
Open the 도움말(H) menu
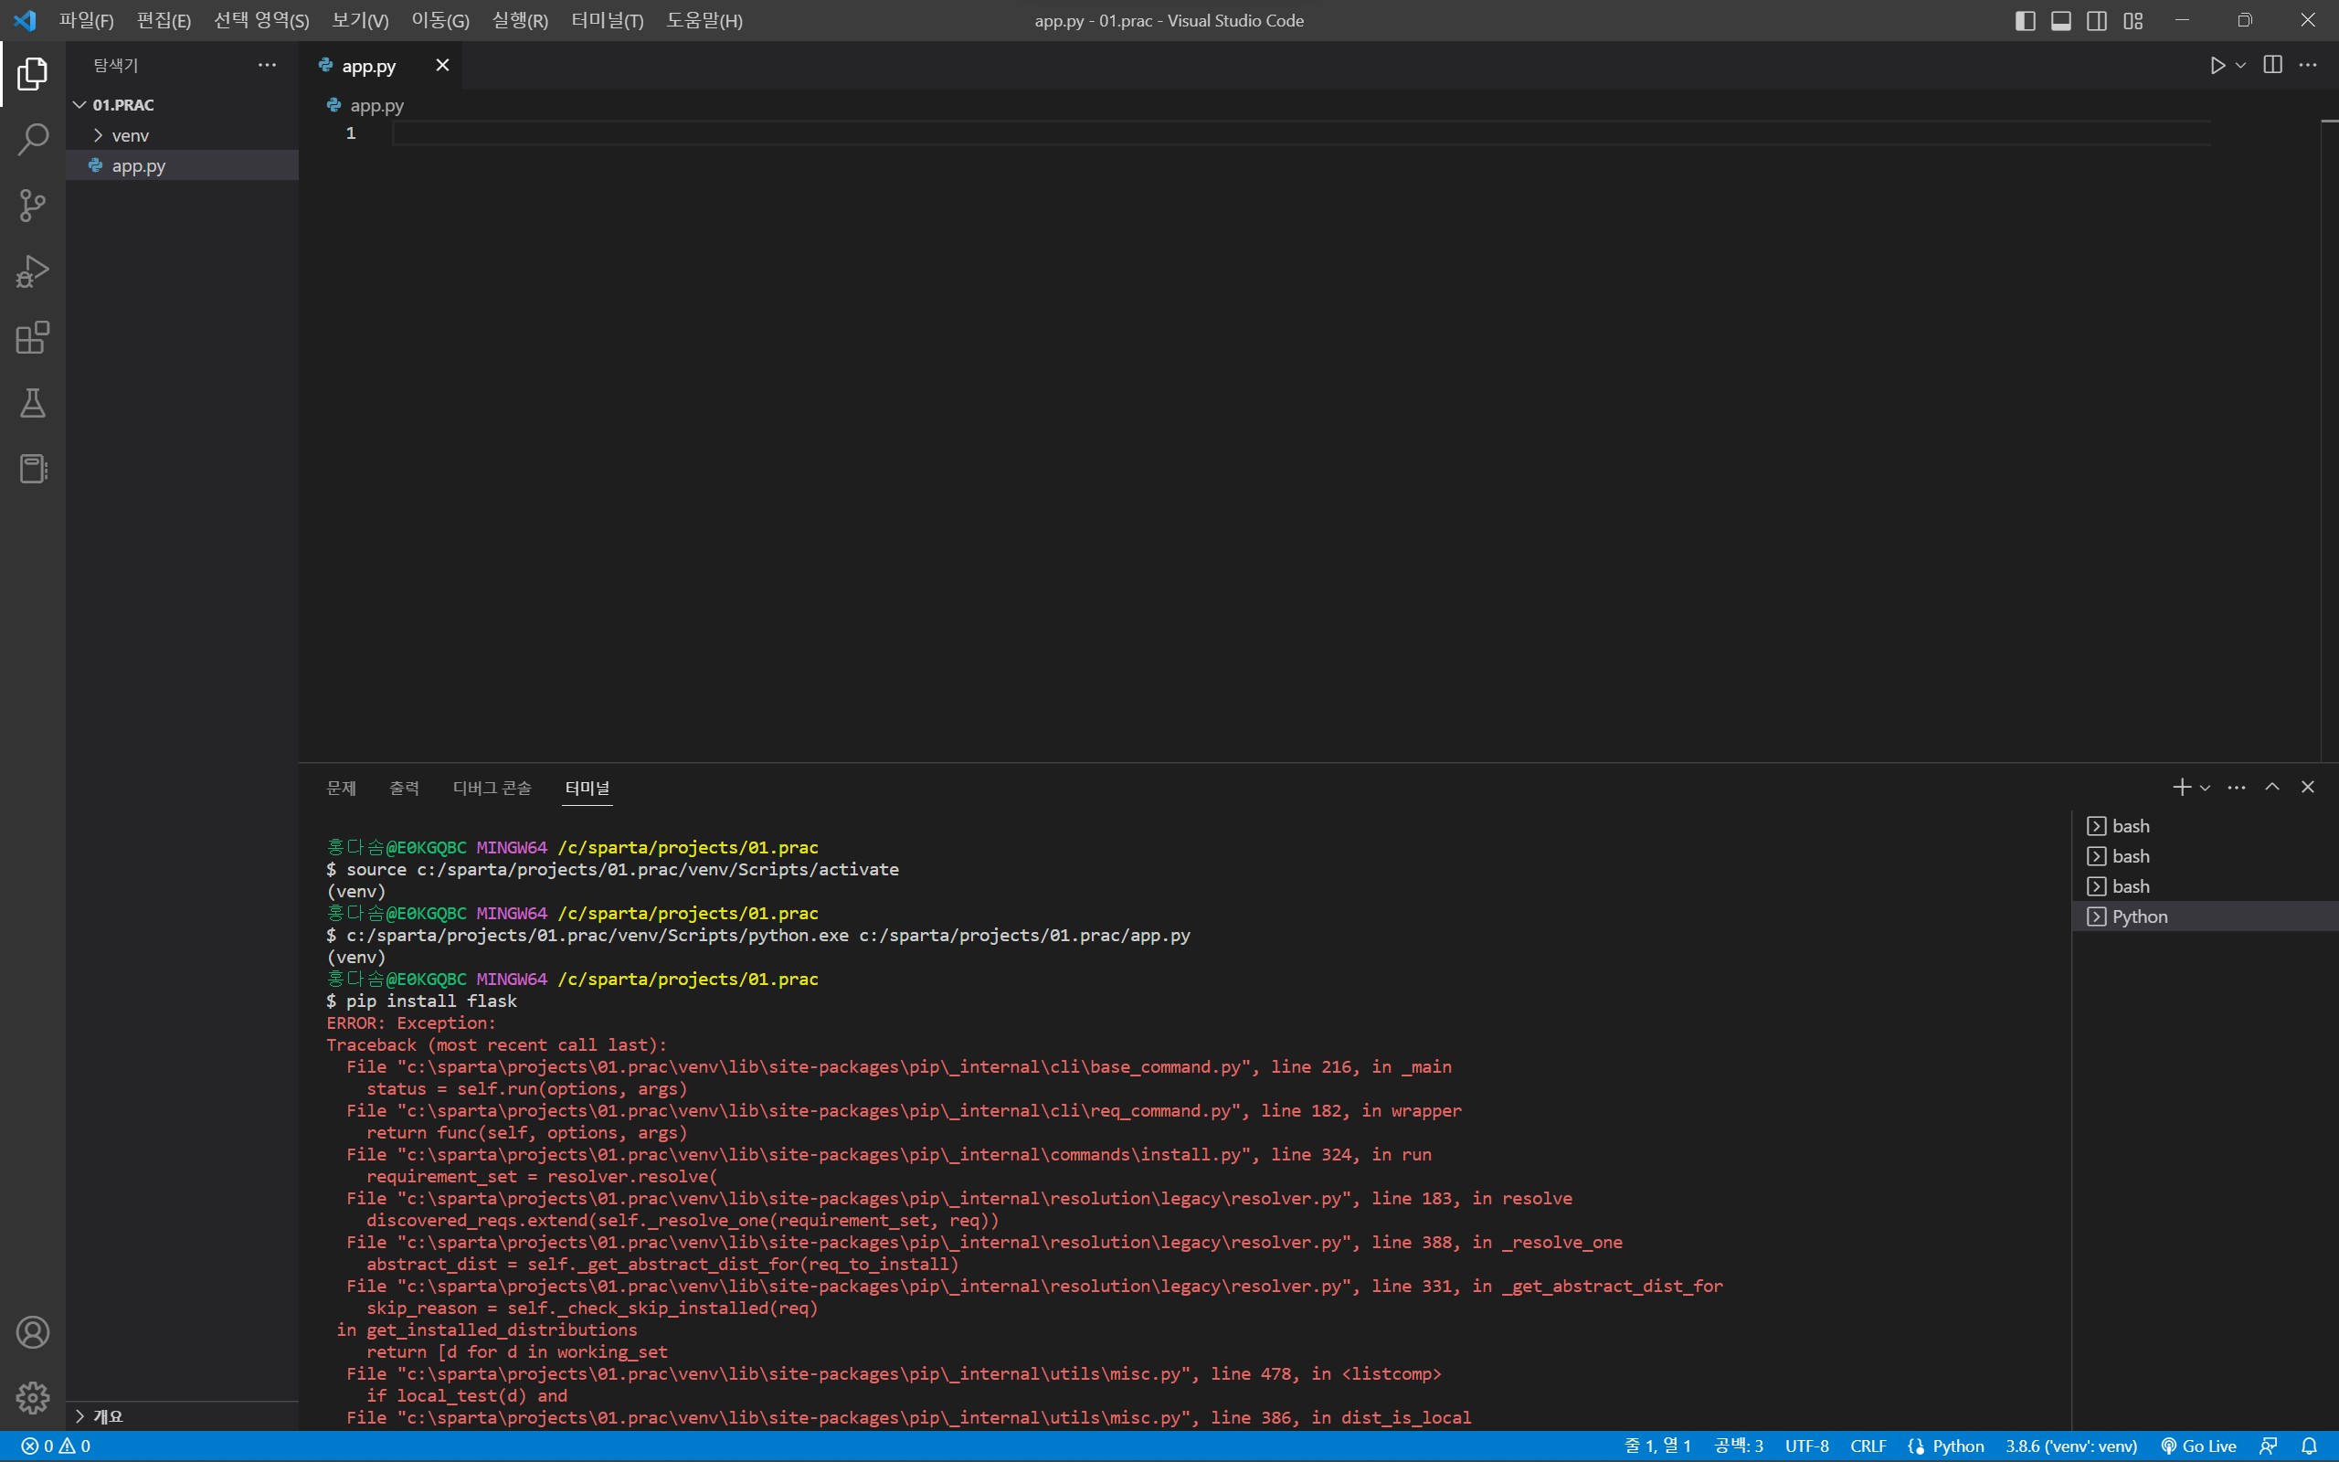(704, 20)
